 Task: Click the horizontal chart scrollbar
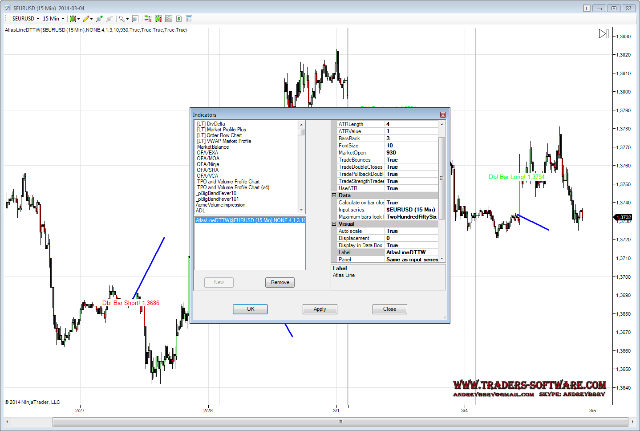(x=340, y=422)
